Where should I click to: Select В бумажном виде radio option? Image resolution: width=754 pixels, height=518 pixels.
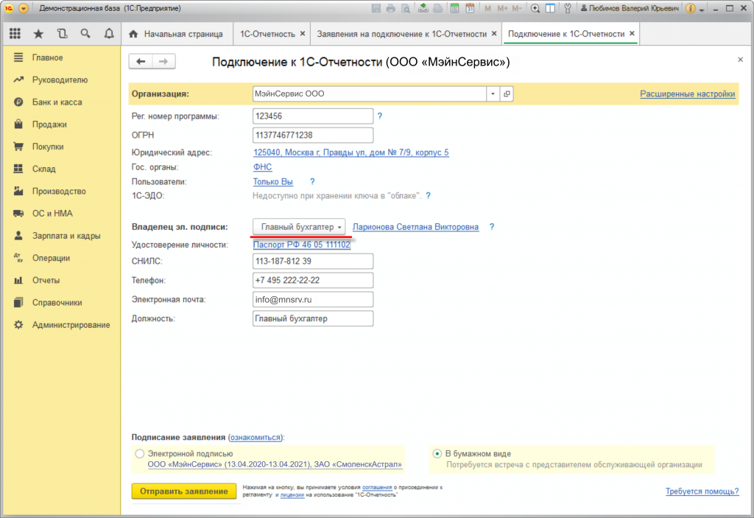point(437,454)
